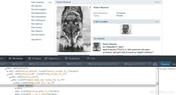Select div#profile_info breadcrumb
Image resolution: width=176 pixels, height=95 pixels.
(74, 64)
